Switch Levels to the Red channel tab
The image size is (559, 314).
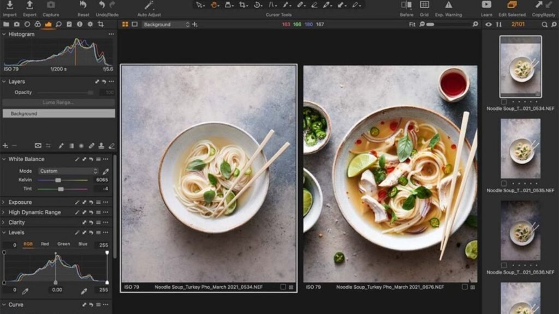tap(45, 244)
